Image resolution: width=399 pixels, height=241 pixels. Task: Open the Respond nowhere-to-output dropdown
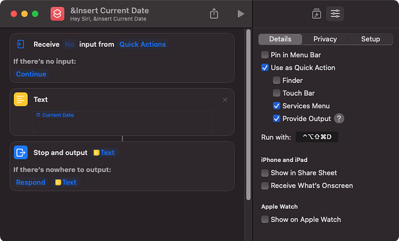31,182
